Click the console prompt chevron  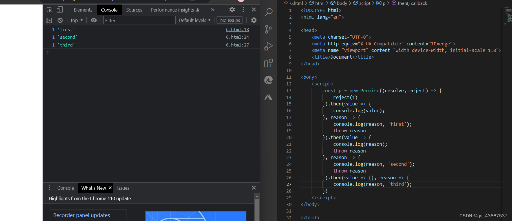point(47,52)
